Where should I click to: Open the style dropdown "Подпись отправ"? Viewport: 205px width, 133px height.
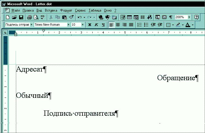click(x=31, y=25)
